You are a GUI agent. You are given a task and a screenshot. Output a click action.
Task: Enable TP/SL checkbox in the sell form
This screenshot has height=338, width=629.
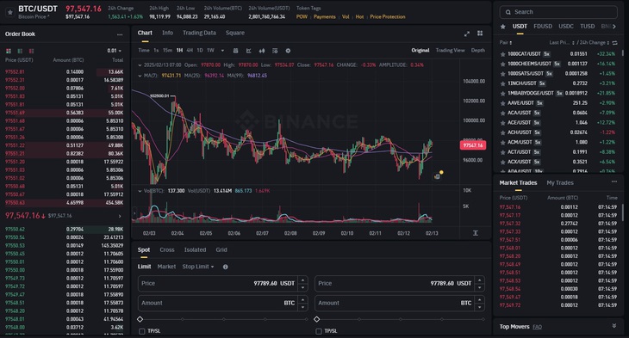319,331
